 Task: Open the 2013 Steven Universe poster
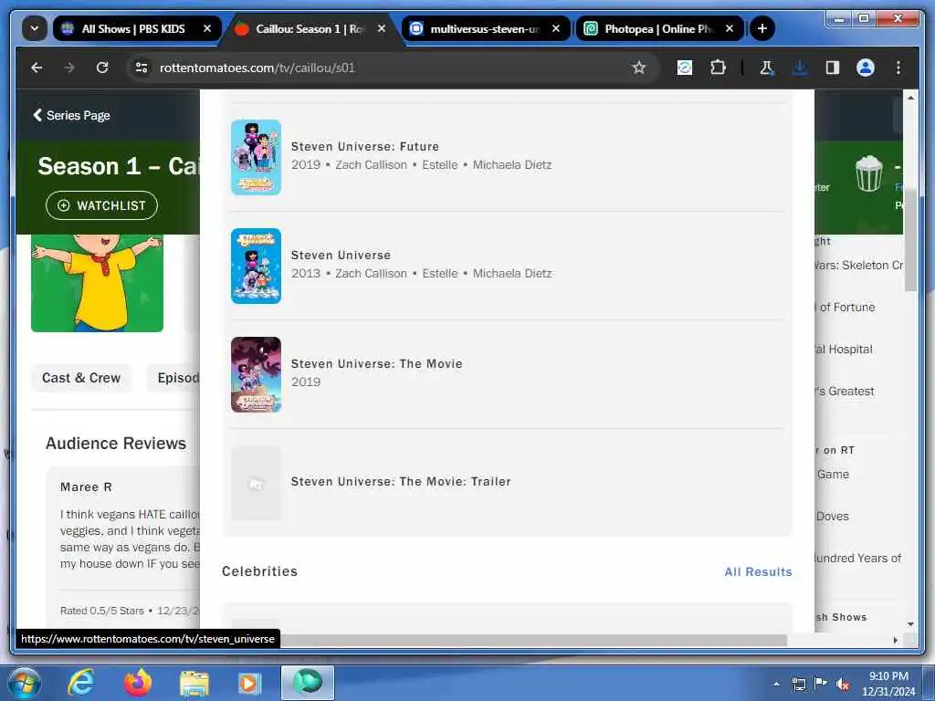click(x=256, y=266)
